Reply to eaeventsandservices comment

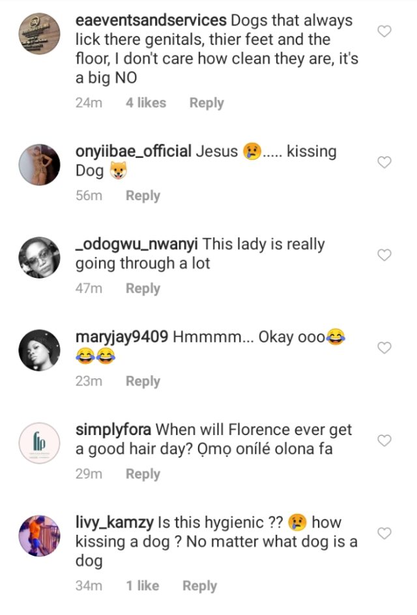point(207,103)
